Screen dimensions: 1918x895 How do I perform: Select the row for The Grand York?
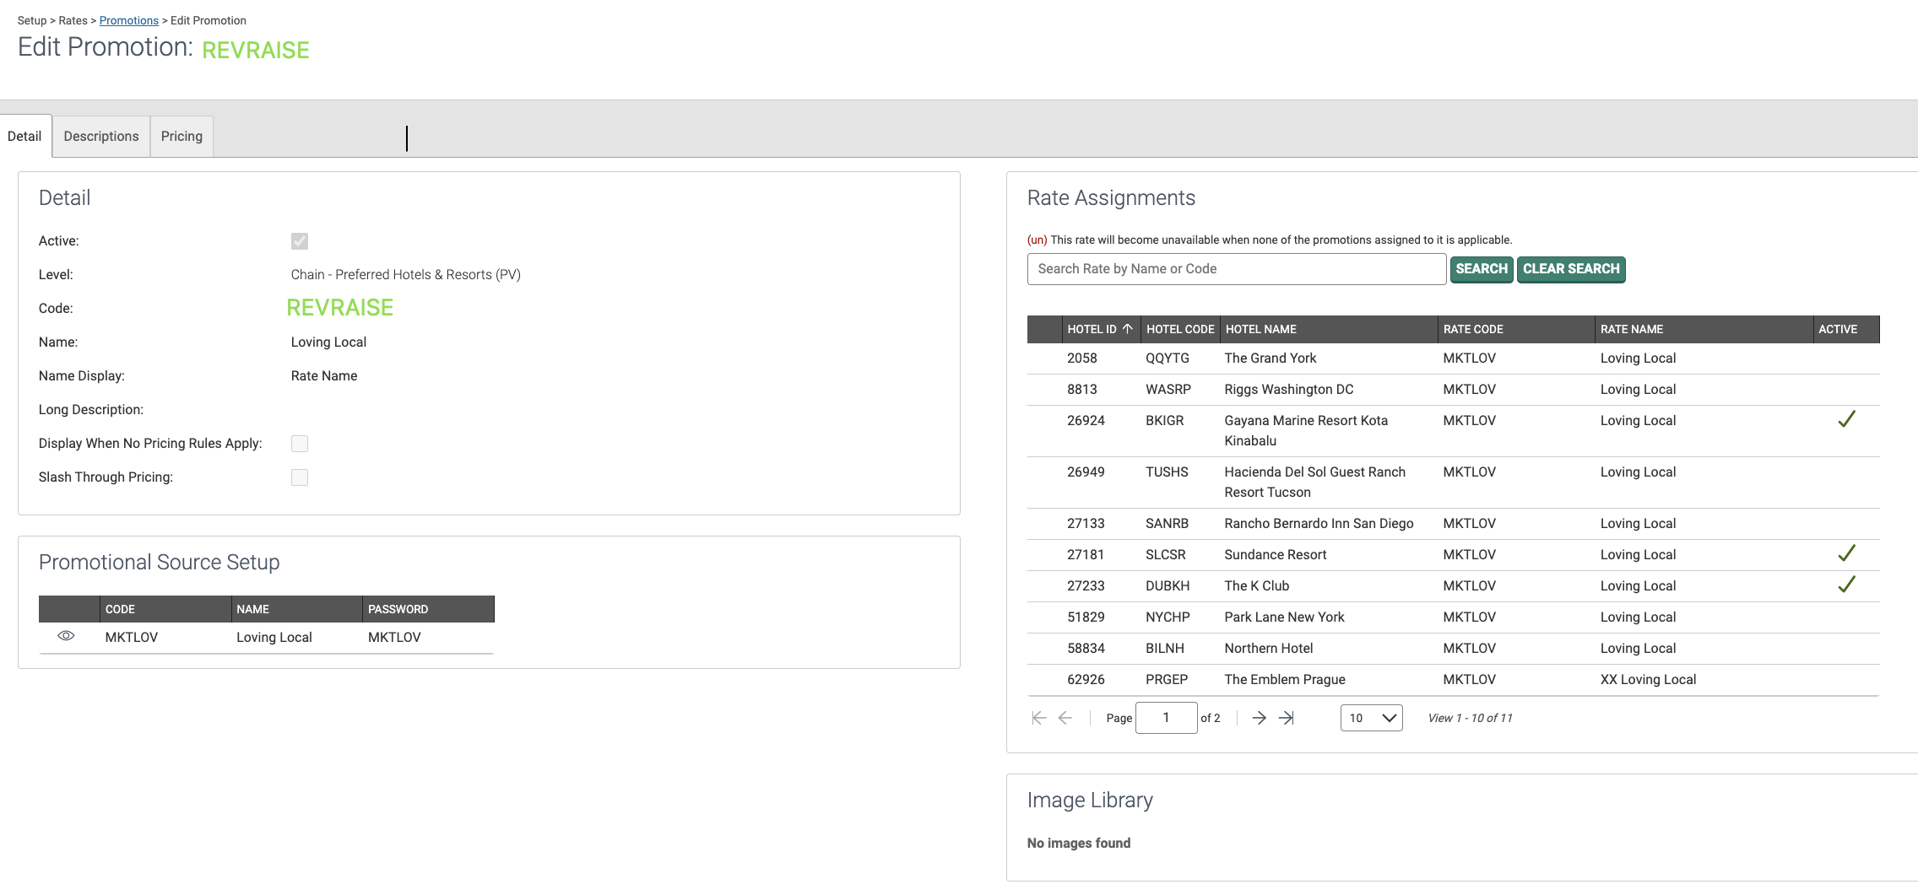tap(1453, 359)
